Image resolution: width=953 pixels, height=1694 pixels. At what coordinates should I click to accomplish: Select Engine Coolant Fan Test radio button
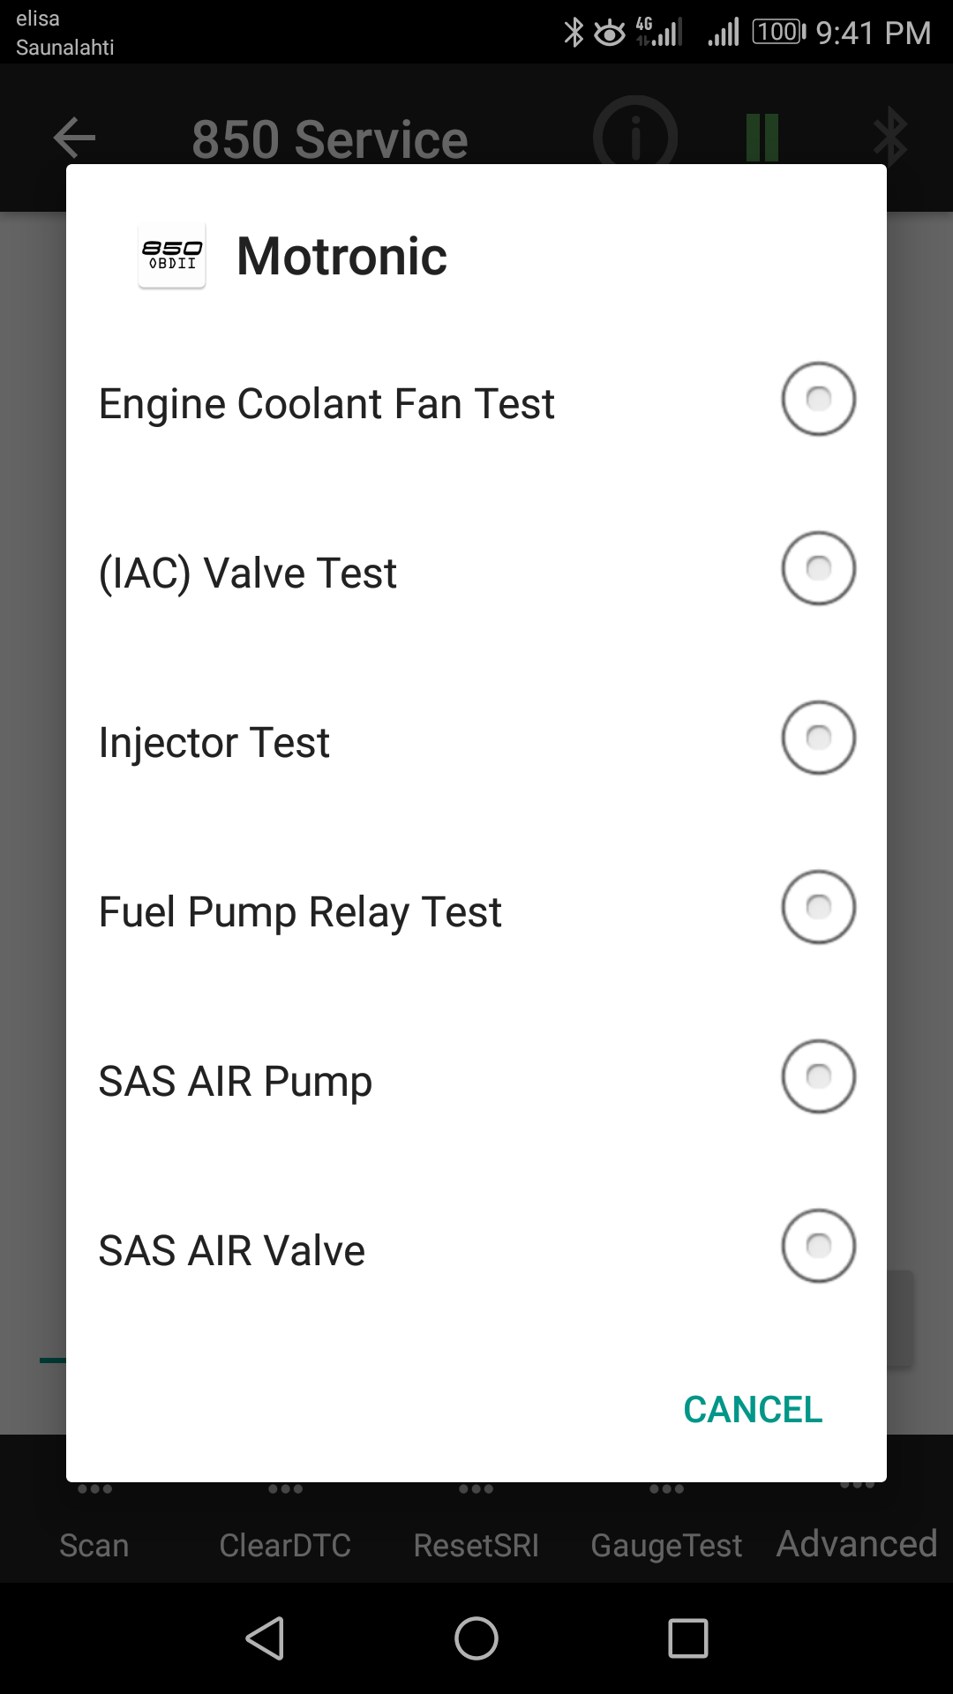[x=818, y=399]
